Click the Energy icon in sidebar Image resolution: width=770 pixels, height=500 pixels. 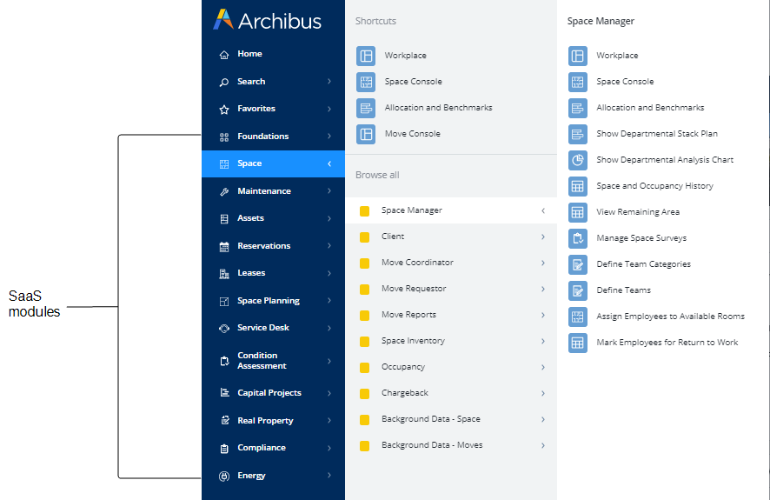pos(224,476)
